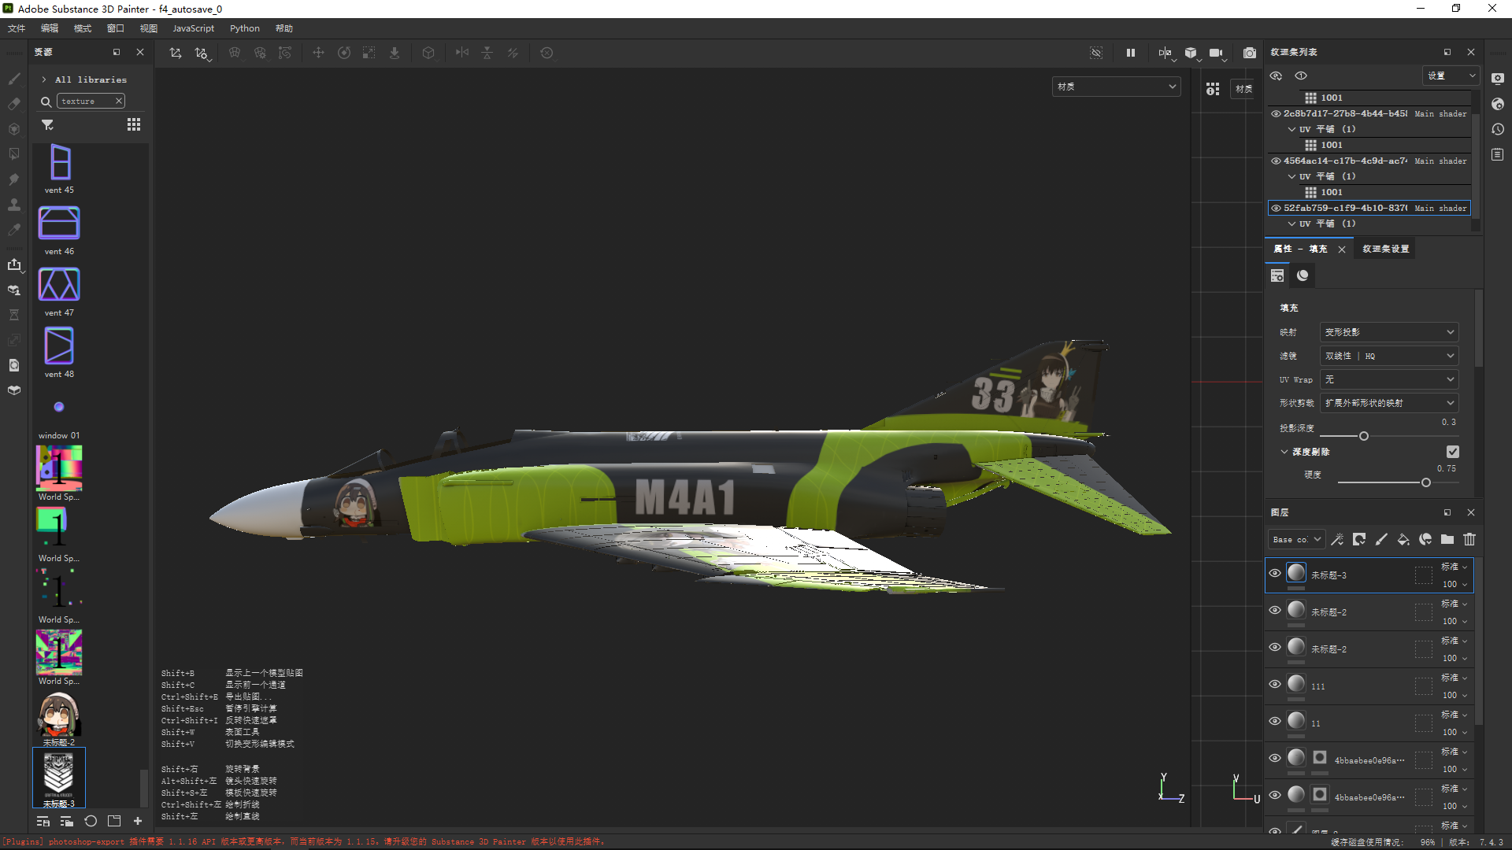Hide layer 未标题-3 with its eye icon
Image resolution: width=1512 pixels, height=850 pixels.
[1275, 574]
